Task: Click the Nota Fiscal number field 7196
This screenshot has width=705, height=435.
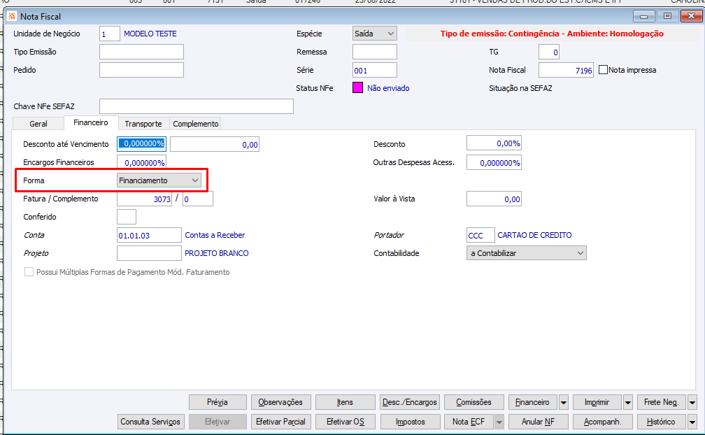Action: 566,70
